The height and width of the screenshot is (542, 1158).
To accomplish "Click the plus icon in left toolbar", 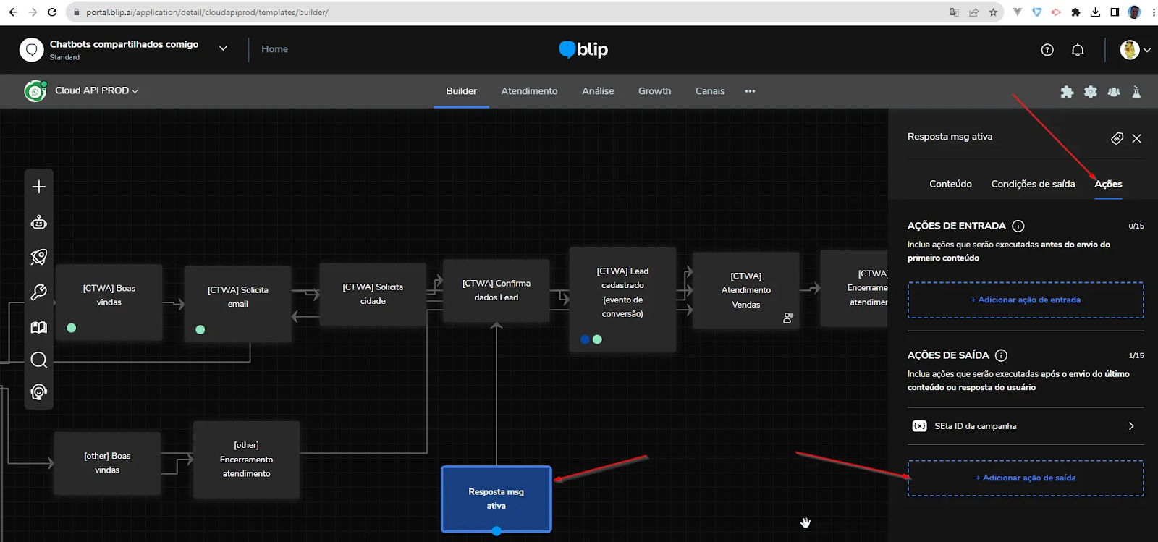I will tap(39, 187).
